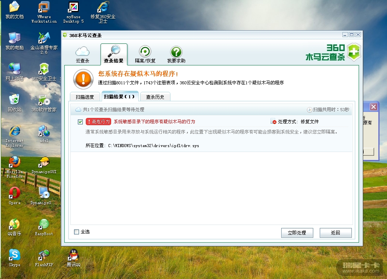387x279 pixels.
Task: Select the myBase Desktop 5 icon
Action: [x=74, y=12]
